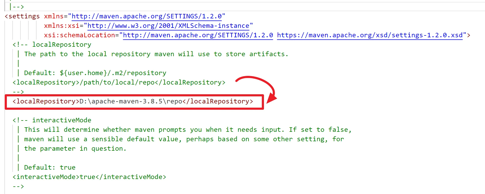Open the w3.org XMLSchema-instance URL
The width and height of the screenshot is (485, 194).
click(168, 26)
